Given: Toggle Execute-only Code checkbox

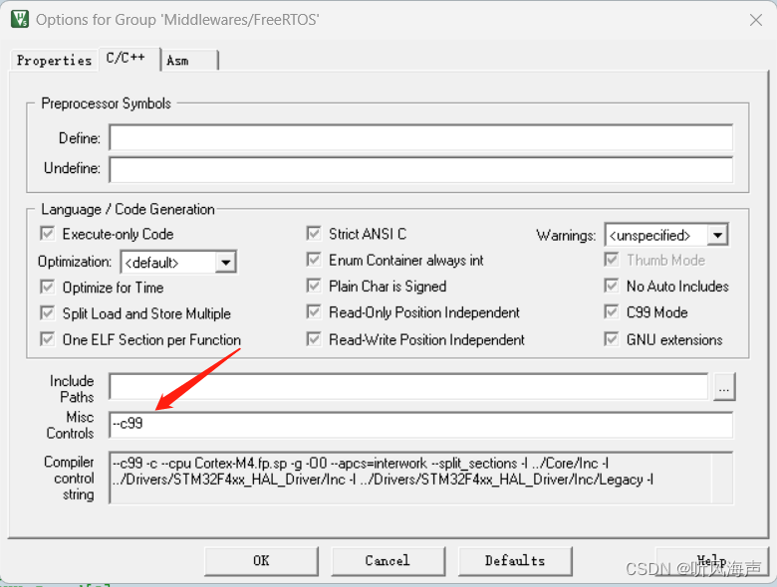Looking at the screenshot, I should pos(48,234).
